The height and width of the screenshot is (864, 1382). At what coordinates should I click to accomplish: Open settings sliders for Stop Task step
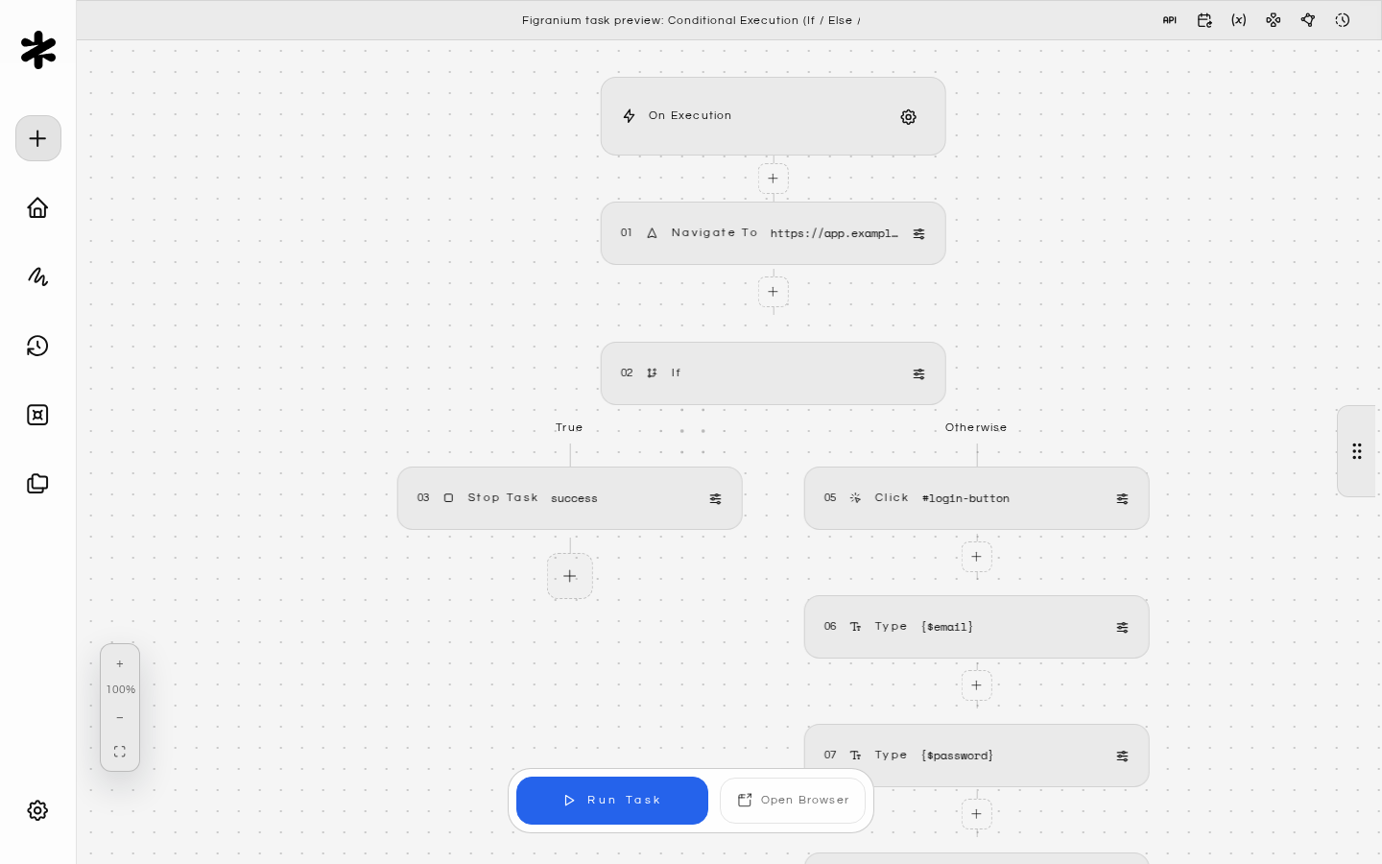716,499
